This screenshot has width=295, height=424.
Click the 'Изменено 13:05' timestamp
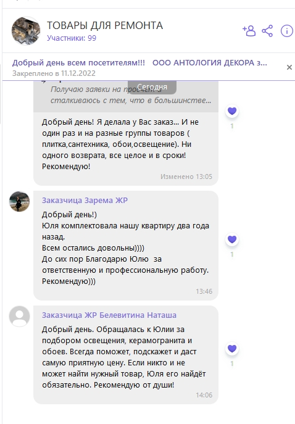coord(186,177)
